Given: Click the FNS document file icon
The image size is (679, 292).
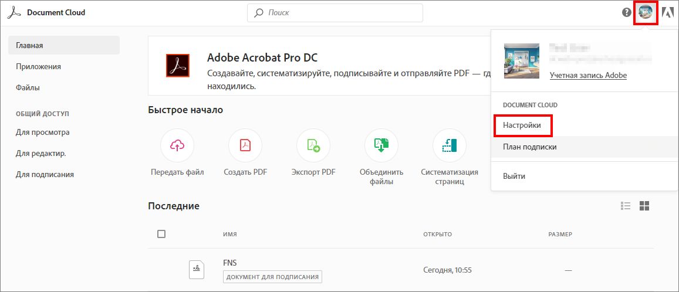Looking at the screenshot, I should (x=197, y=270).
